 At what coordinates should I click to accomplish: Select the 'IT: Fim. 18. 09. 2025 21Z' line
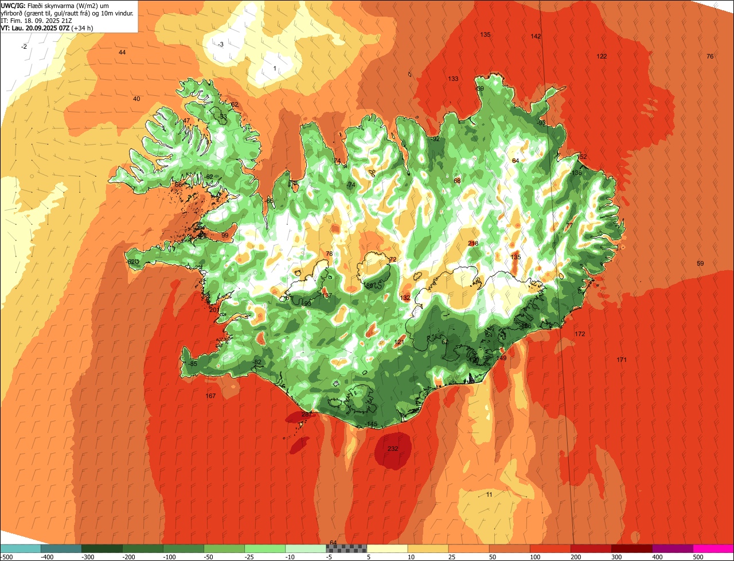(x=37, y=20)
